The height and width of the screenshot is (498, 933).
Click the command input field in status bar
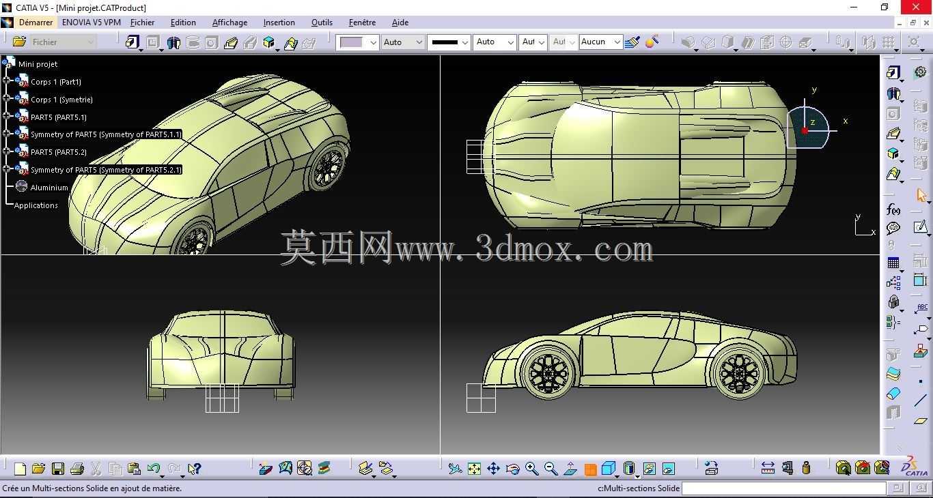tap(784, 488)
